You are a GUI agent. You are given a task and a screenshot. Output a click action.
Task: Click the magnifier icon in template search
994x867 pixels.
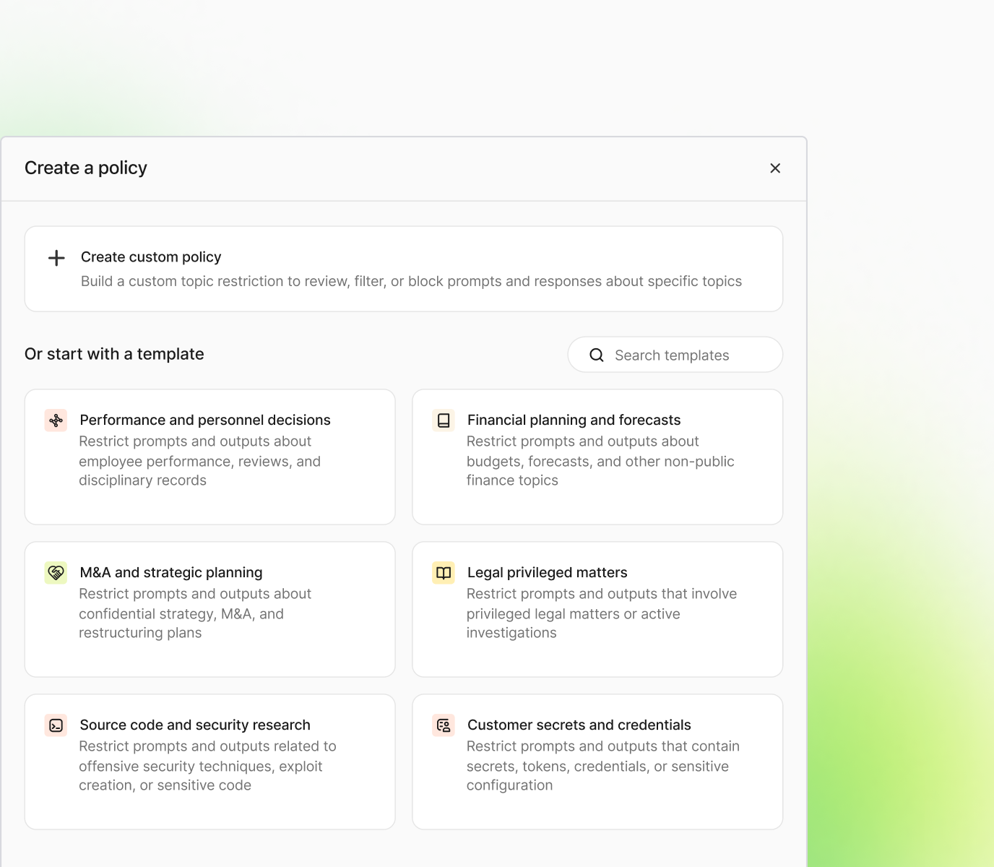(597, 355)
